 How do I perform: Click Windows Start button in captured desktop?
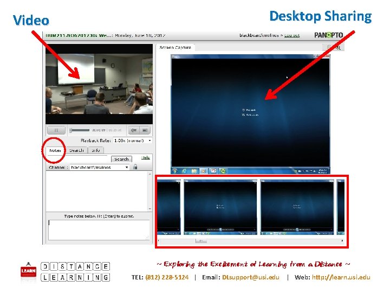175,171
